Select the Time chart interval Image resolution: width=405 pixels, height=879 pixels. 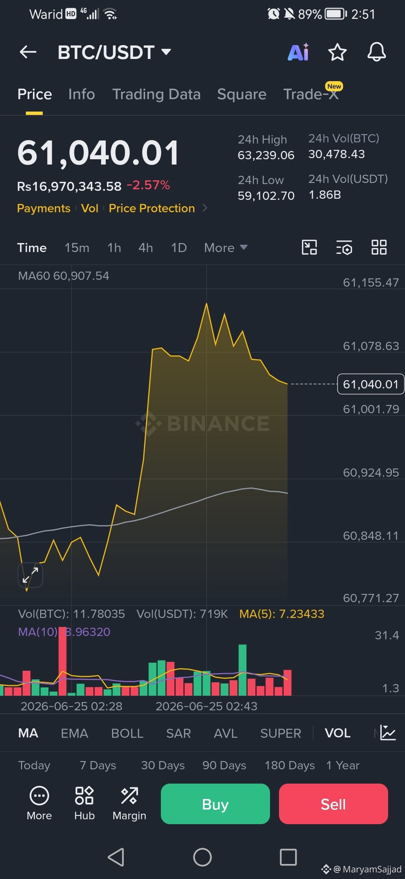click(x=32, y=248)
